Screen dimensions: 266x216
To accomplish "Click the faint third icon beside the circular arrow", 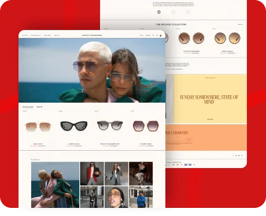I will 188,12.
